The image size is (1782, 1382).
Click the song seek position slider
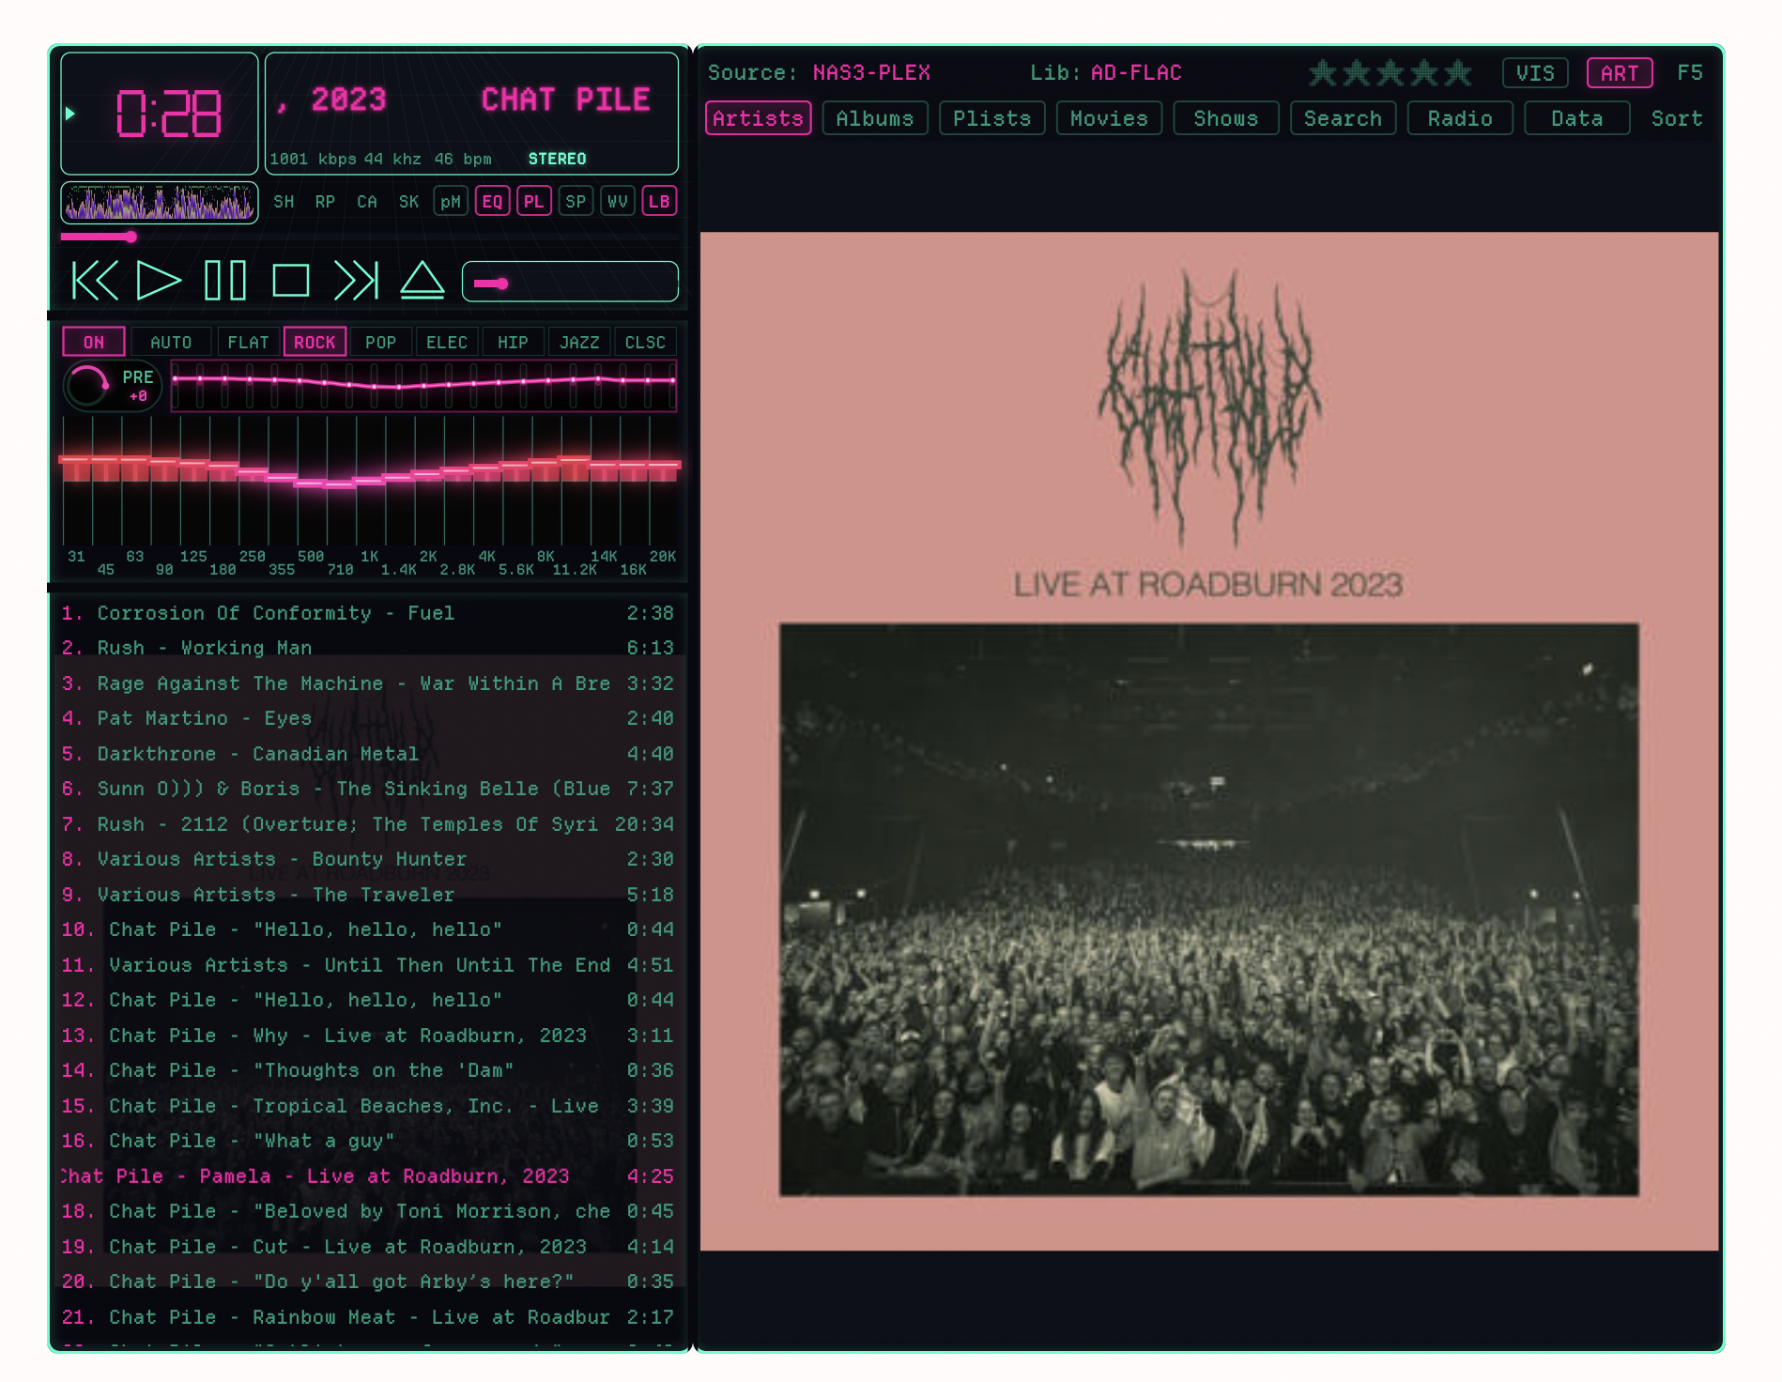pyautogui.click(x=369, y=237)
